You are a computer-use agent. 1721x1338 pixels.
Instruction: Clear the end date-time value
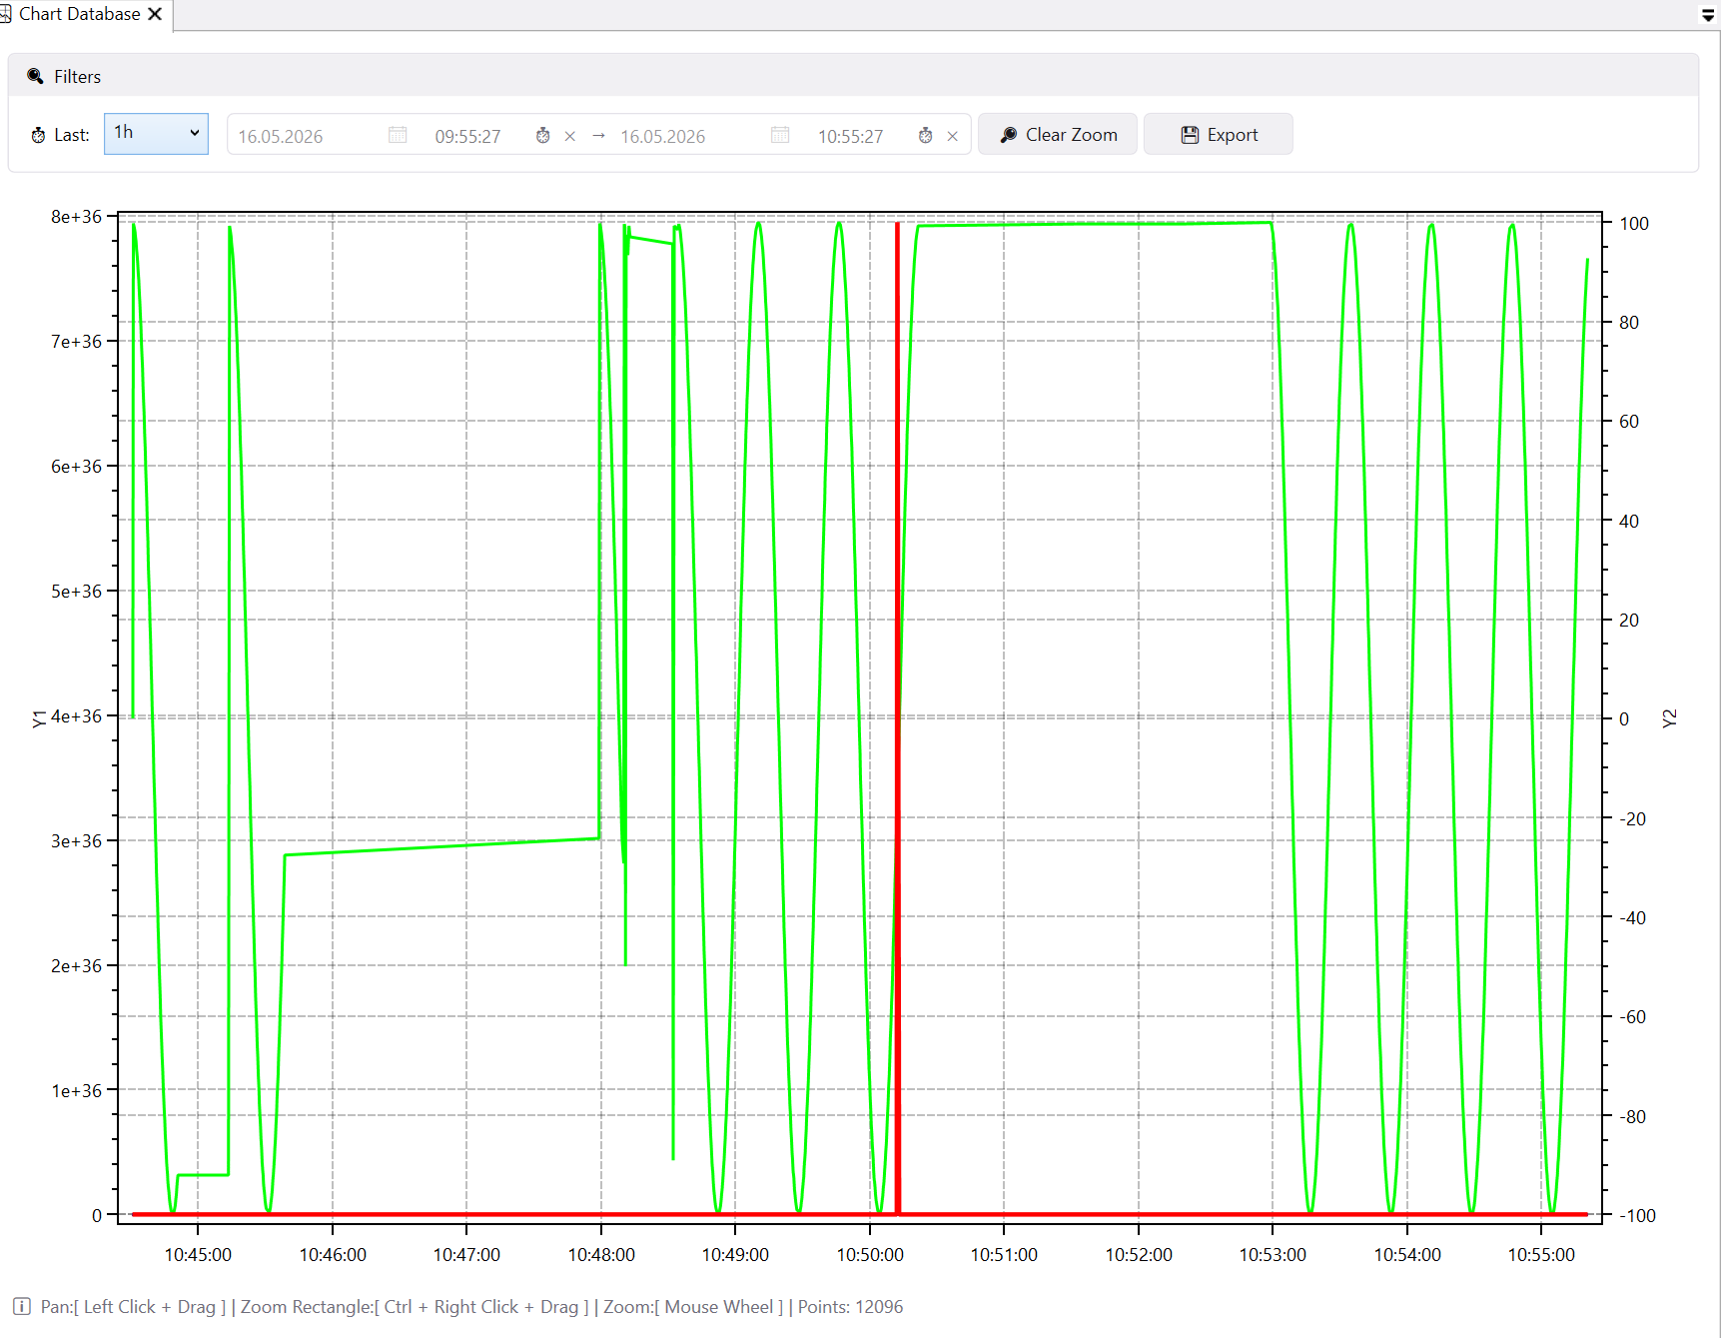(953, 136)
